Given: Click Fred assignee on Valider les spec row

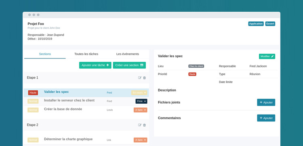Looking at the screenshot, I should [x=109, y=93].
